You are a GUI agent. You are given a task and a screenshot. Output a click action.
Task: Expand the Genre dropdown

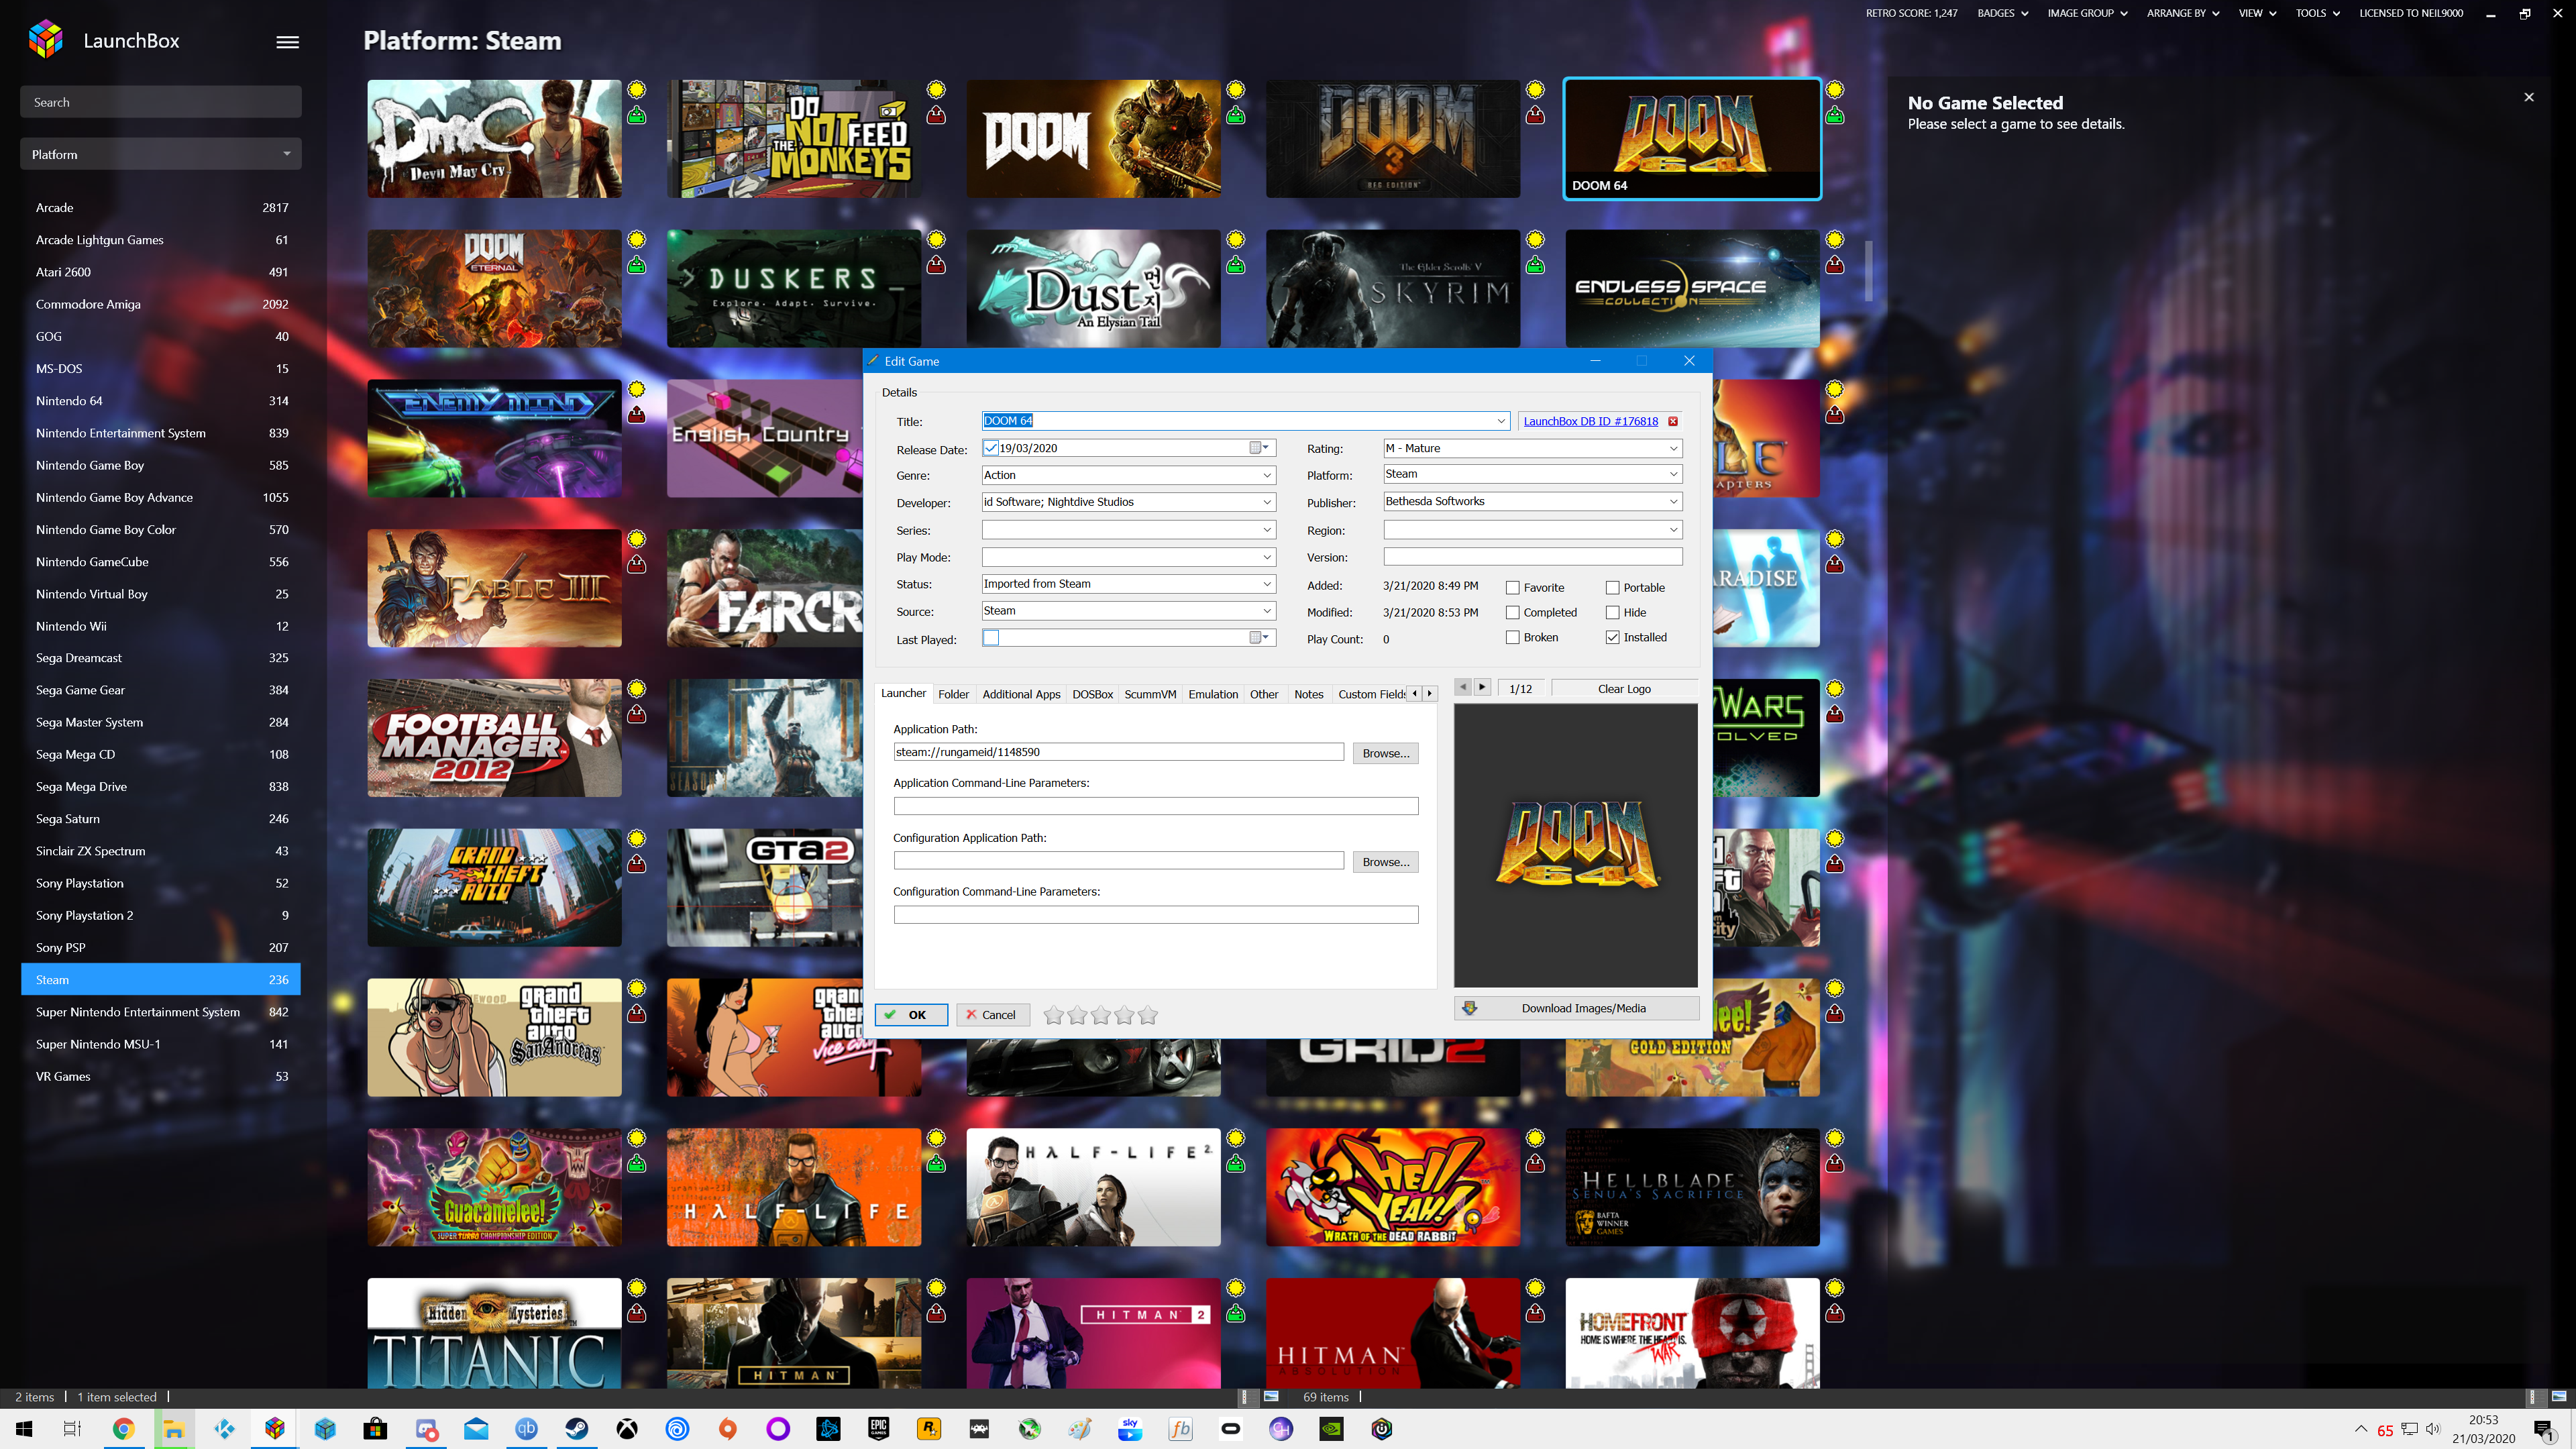(1267, 475)
